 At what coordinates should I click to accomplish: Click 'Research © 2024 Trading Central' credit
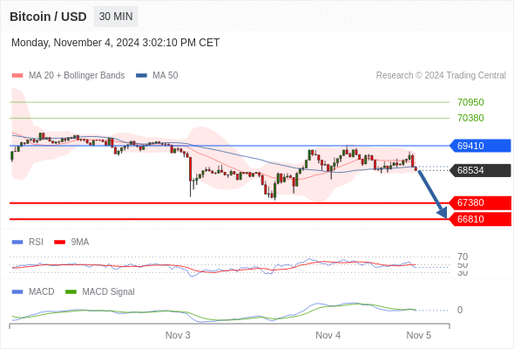[441, 76]
